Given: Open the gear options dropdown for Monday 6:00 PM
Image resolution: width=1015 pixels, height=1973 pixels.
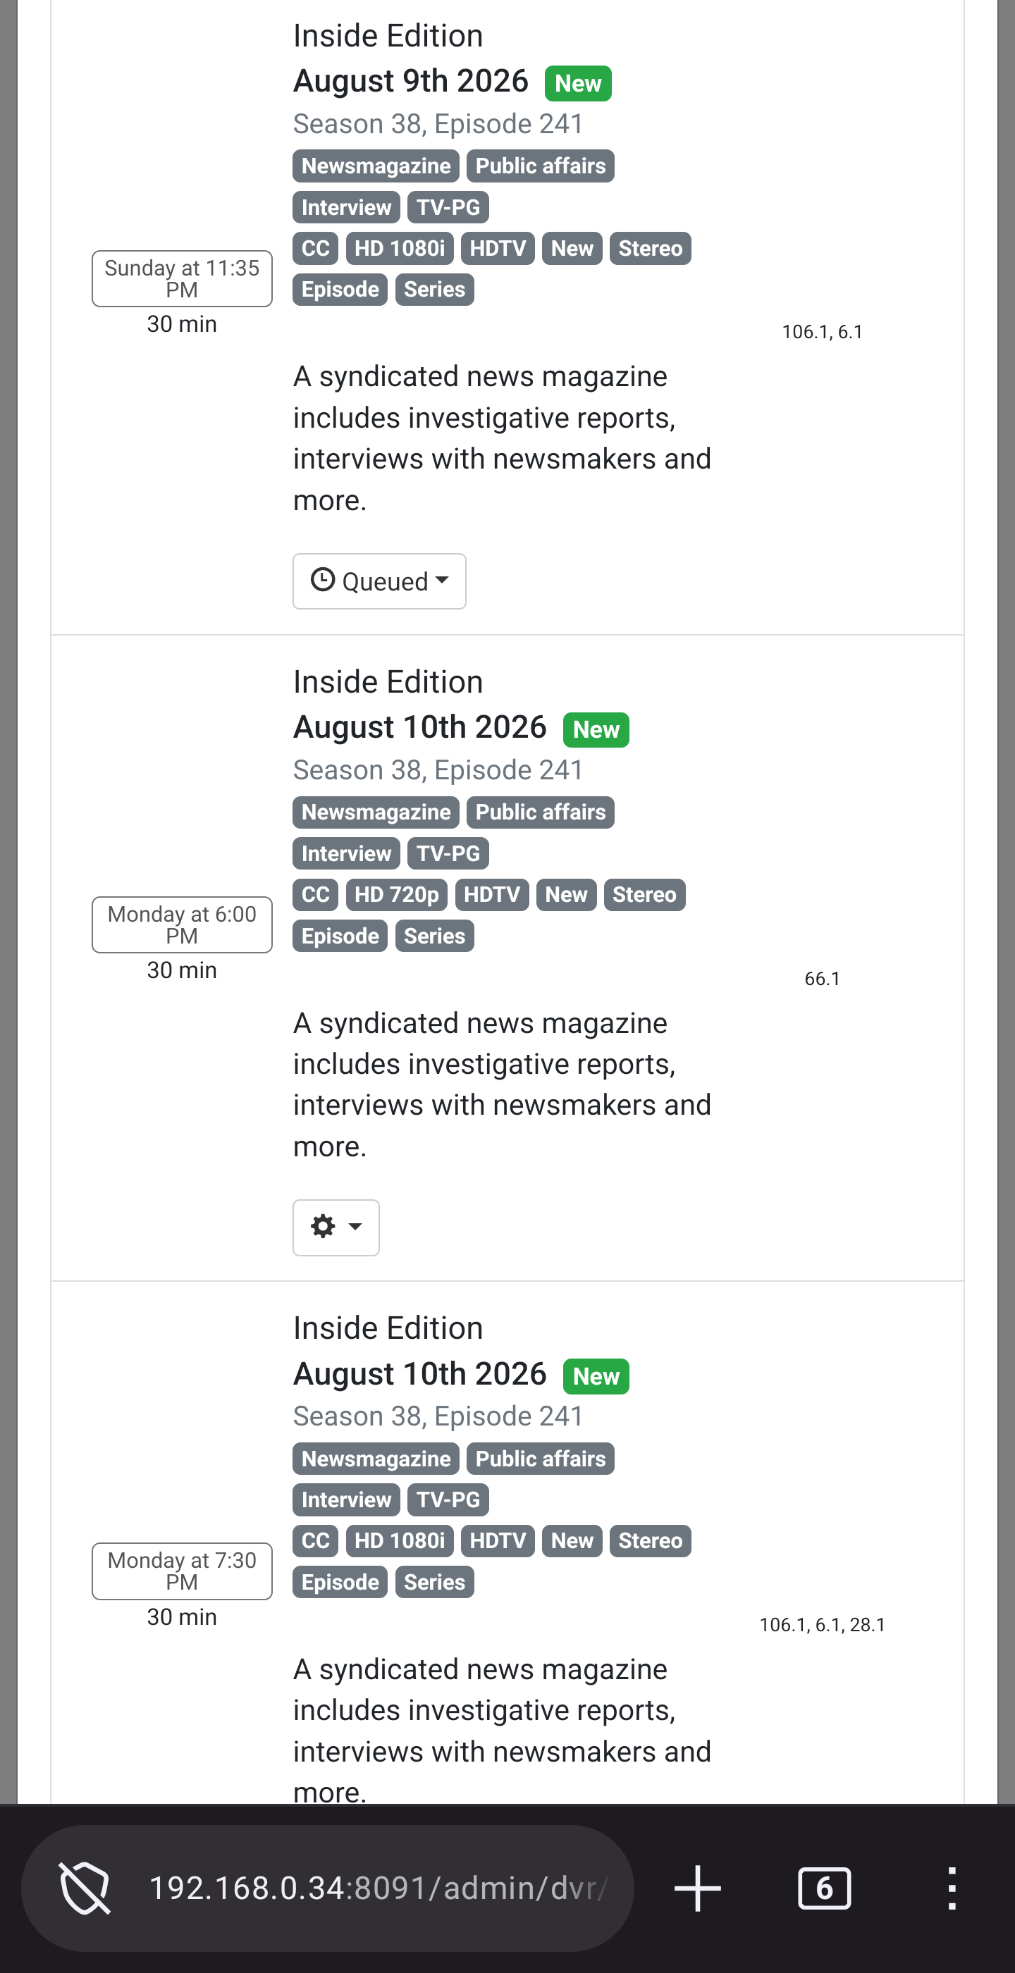Looking at the screenshot, I should (x=336, y=1227).
